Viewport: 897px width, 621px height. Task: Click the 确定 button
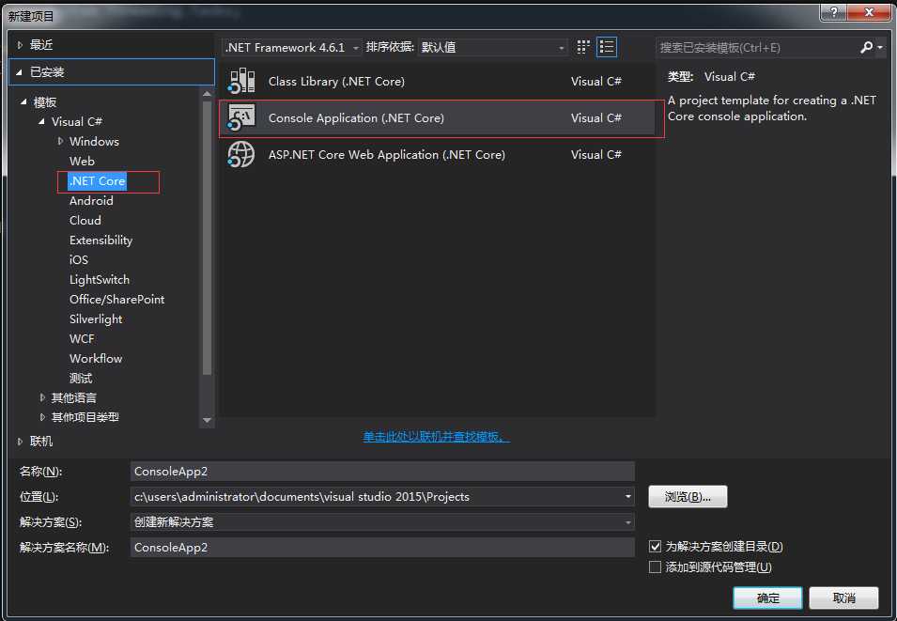click(767, 598)
